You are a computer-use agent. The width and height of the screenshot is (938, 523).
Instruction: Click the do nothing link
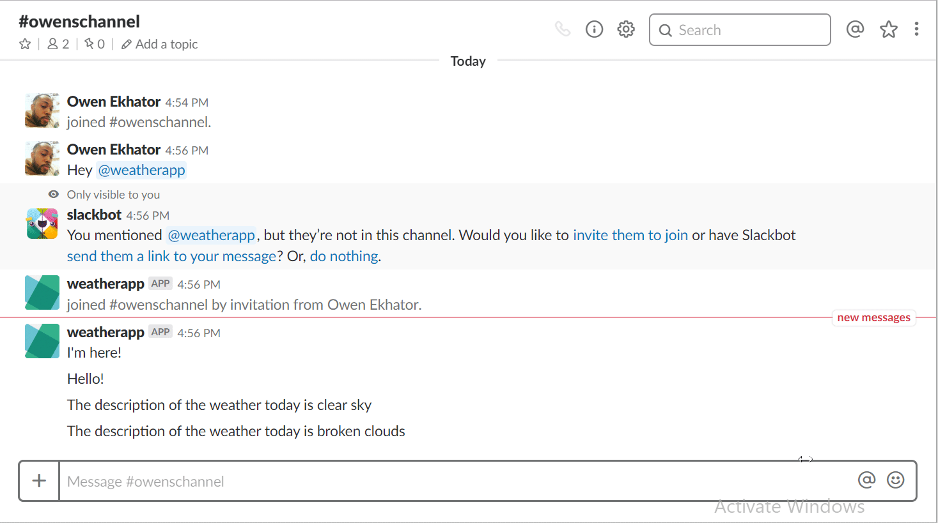click(x=344, y=256)
